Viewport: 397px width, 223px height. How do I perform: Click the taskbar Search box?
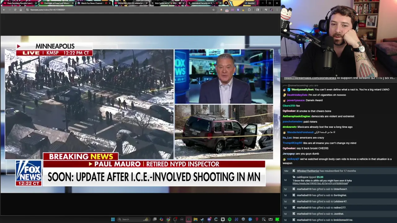(134, 219)
